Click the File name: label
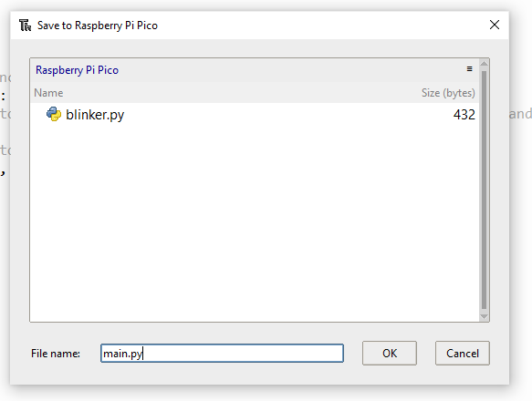This screenshot has height=401, width=532. tap(56, 354)
